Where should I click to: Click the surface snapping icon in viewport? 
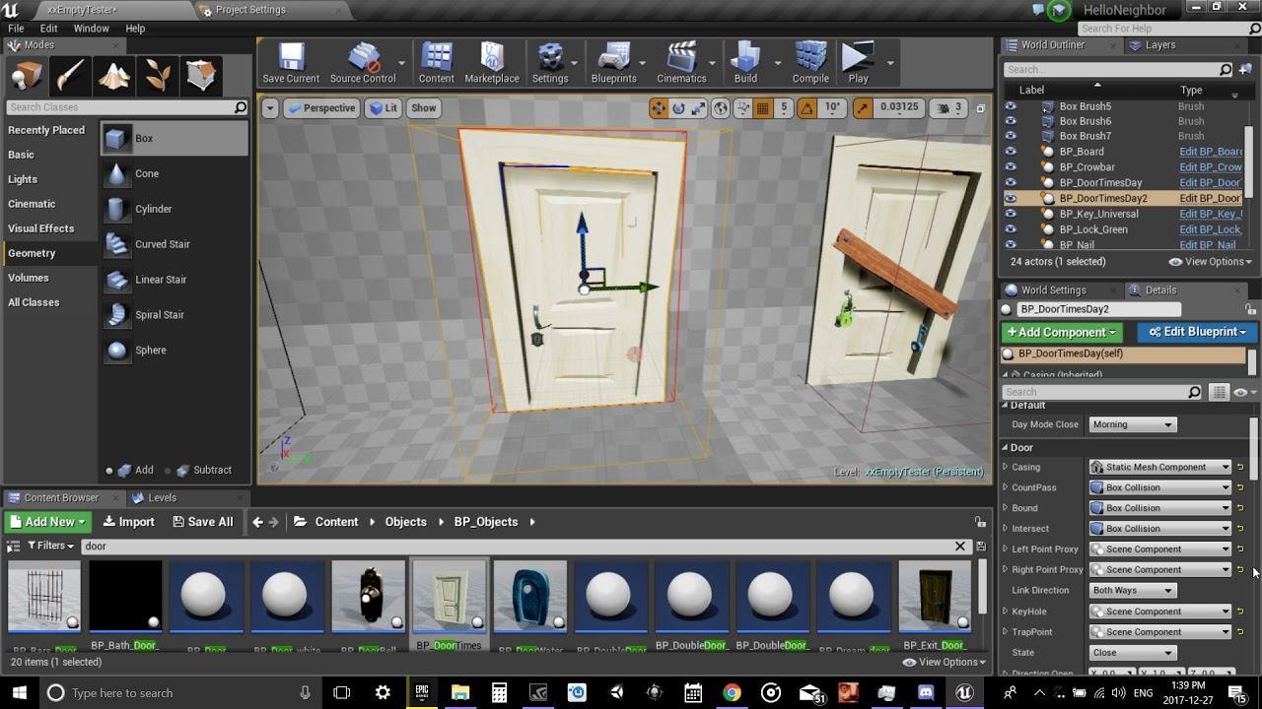click(742, 108)
